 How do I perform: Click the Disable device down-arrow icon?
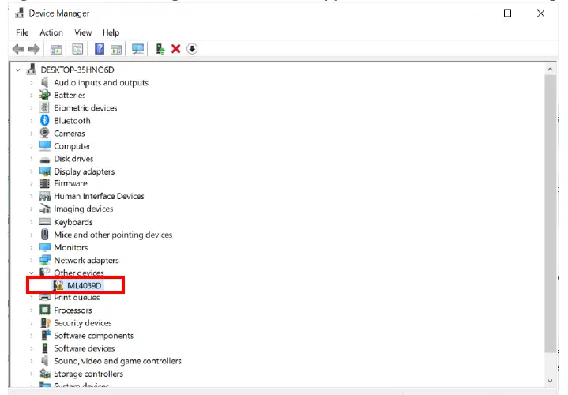192,49
